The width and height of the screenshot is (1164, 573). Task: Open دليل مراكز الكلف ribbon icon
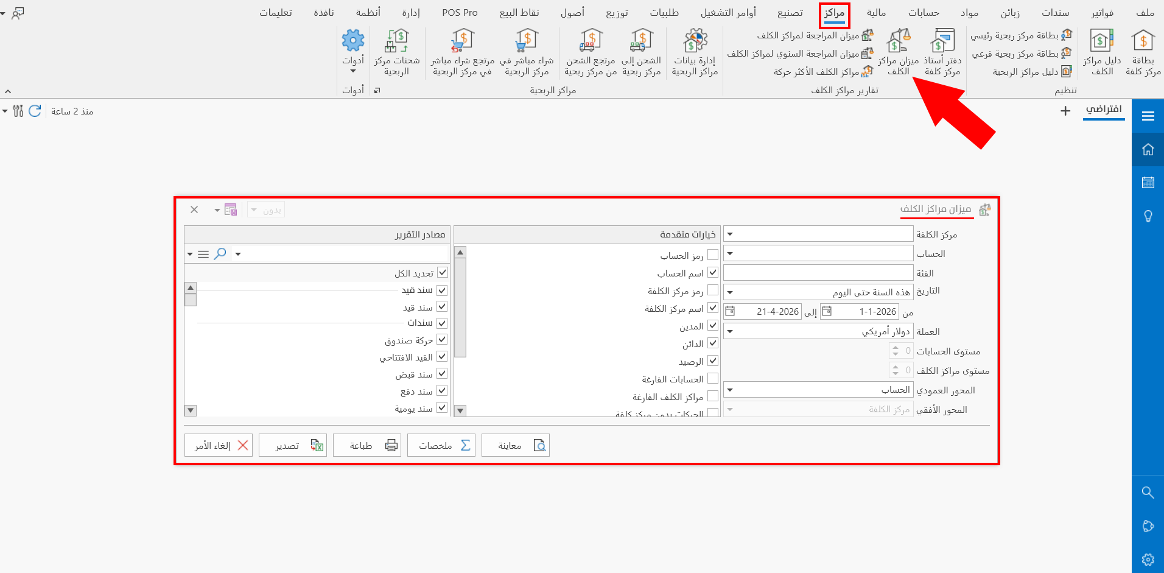click(x=1102, y=52)
